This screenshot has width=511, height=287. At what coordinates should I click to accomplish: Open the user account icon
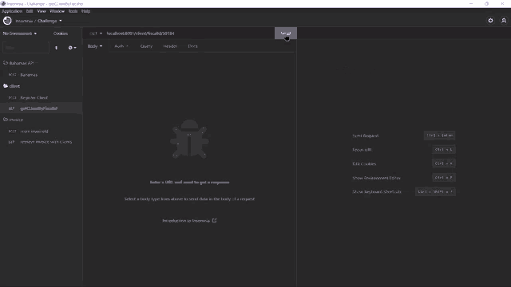[x=504, y=21]
